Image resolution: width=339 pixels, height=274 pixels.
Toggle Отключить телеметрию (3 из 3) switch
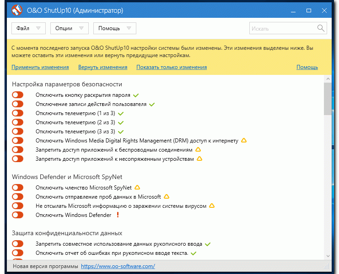(18, 132)
